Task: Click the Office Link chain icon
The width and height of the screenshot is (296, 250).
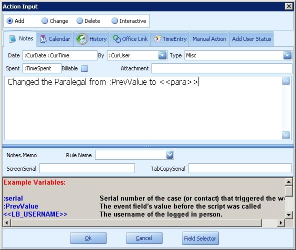Action: click(x=116, y=39)
